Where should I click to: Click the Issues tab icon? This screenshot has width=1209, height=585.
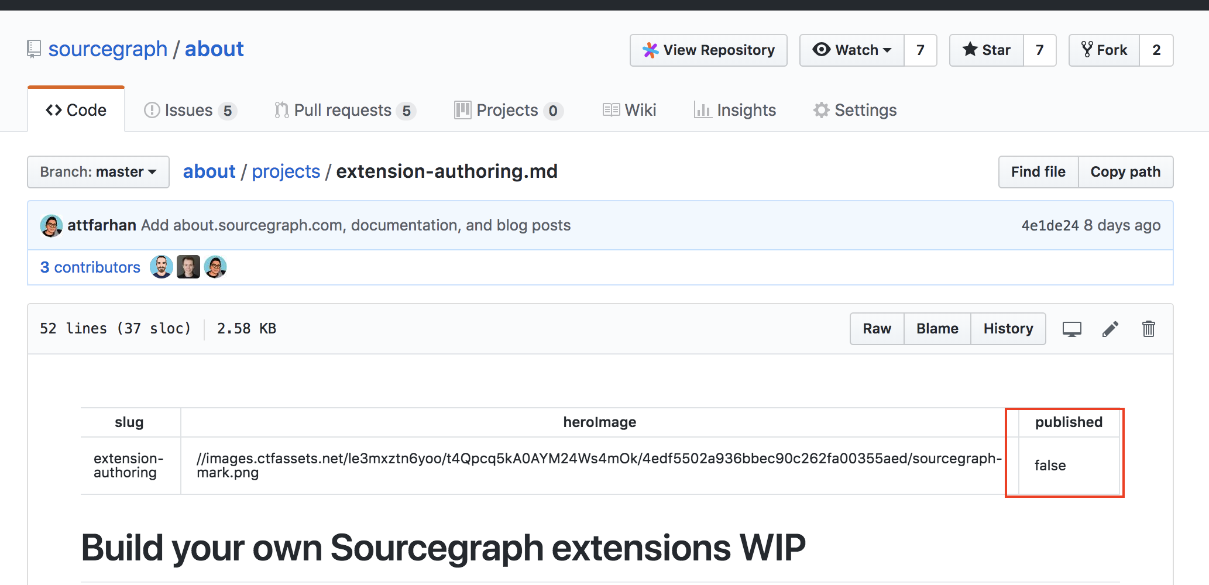coord(152,110)
